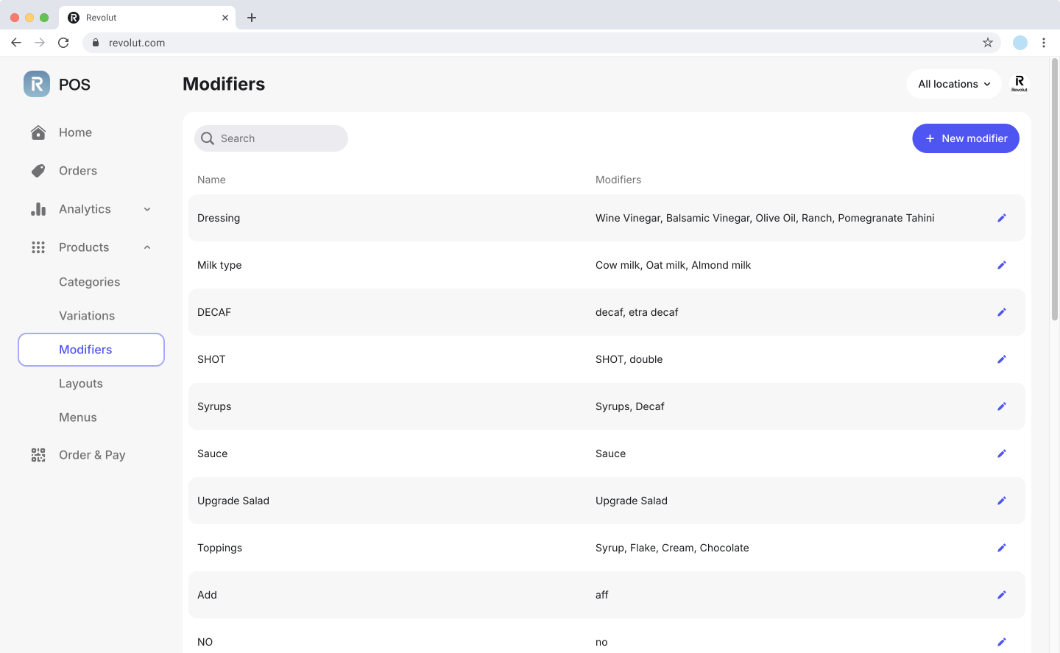Collapse the Products sidebar section
Screen dimensions: 1060x653
click(x=147, y=247)
